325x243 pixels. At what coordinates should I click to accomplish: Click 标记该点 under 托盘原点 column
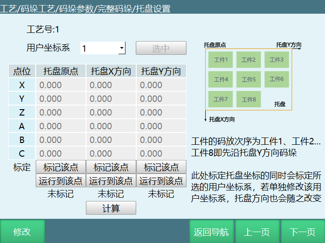click(61, 167)
